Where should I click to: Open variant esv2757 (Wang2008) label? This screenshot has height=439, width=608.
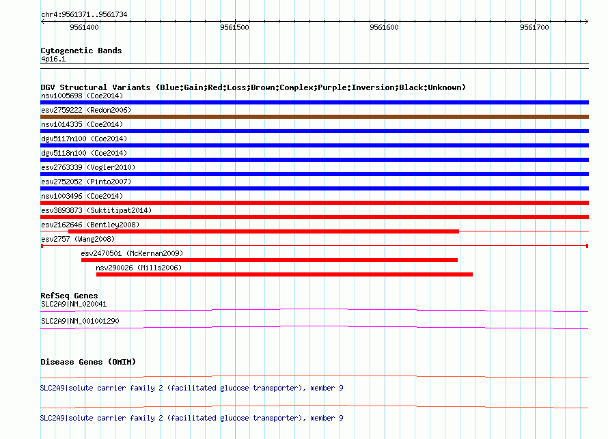(78, 239)
